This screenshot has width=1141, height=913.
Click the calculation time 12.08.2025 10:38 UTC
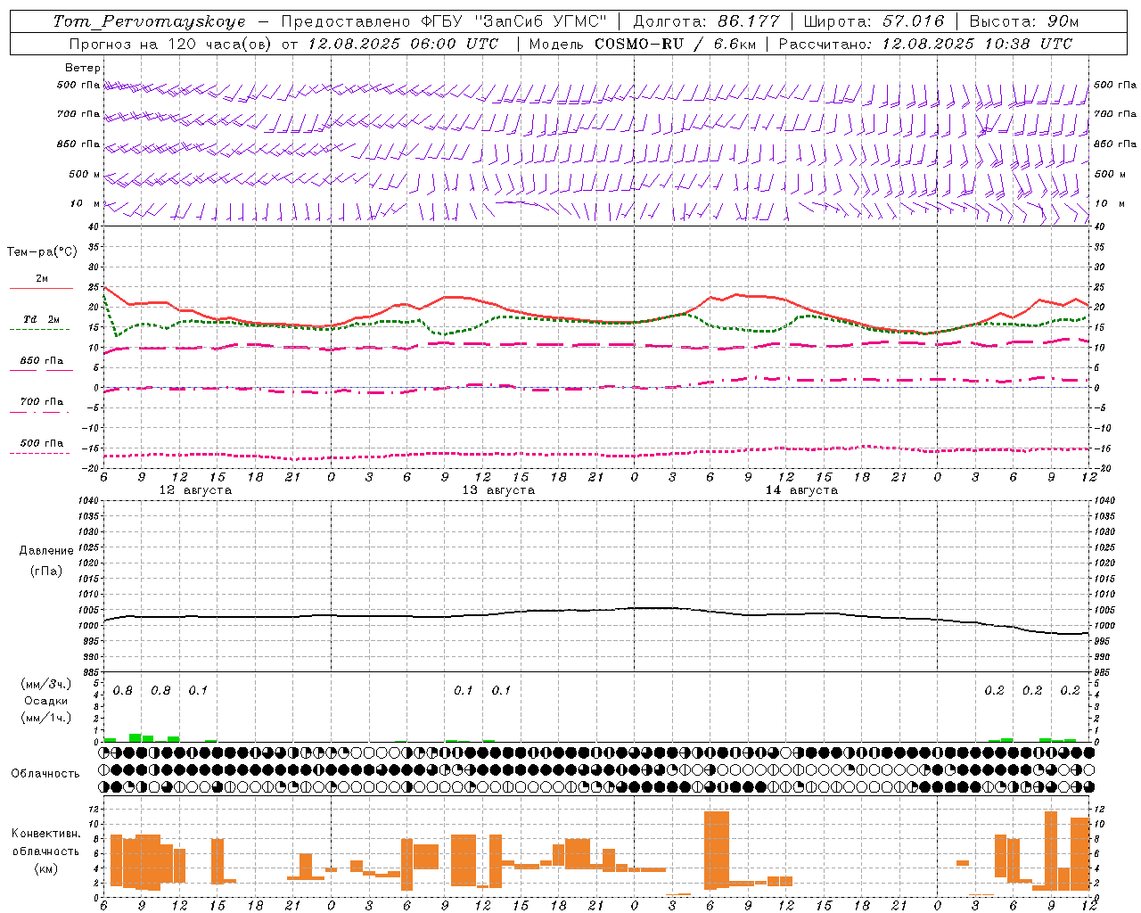pos(977,44)
